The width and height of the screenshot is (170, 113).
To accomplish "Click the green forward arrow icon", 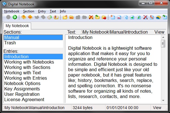I will [15, 17].
